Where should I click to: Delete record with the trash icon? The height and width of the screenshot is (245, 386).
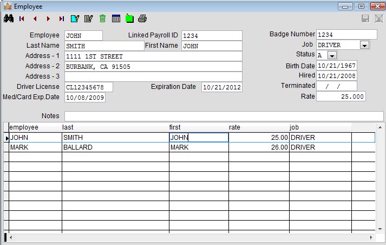(x=102, y=19)
